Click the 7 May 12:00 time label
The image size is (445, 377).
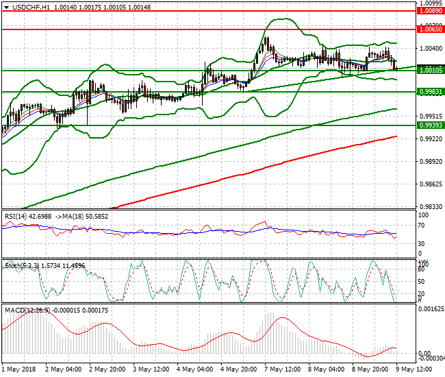click(x=282, y=369)
